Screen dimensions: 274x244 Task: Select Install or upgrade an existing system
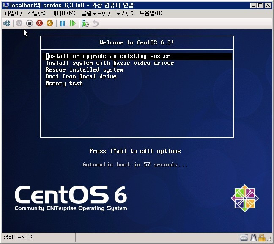tap(137, 56)
